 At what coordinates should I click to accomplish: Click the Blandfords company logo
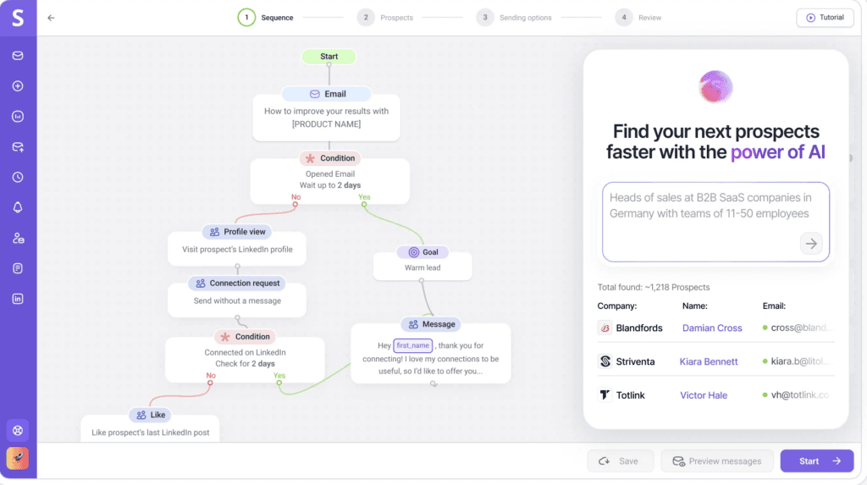[x=605, y=328]
